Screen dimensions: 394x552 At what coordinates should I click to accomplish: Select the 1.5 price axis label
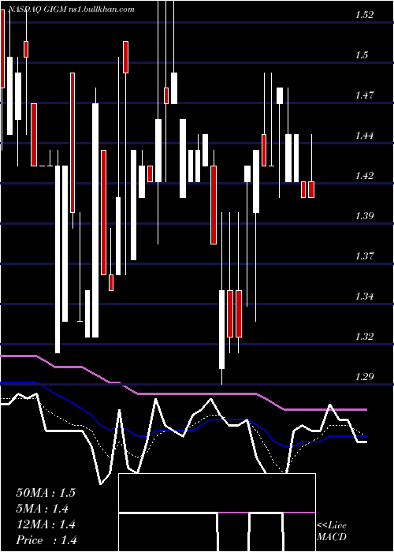coord(361,55)
